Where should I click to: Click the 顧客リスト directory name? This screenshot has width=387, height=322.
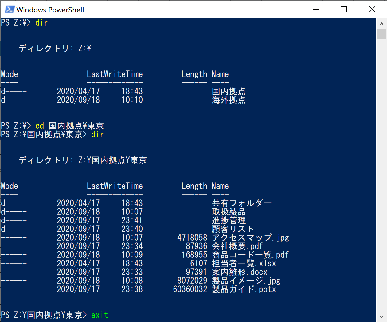[x=233, y=229]
